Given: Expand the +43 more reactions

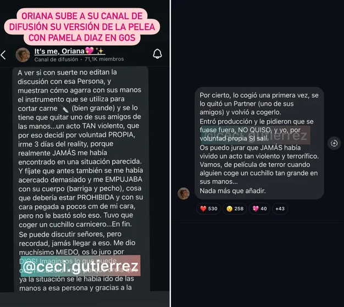Looking at the screenshot, I should tap(280, 209).
